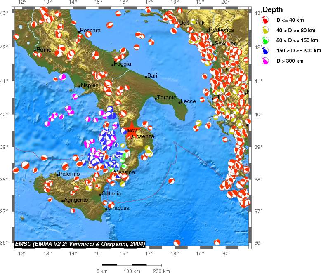Click the 16° longitude label on the top axis
The height and width of the screenshot is (273, 321).
click(124, 2)
